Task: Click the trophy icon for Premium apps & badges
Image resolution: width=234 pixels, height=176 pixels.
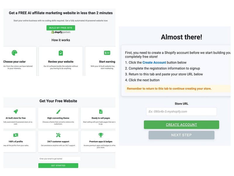Action: click(101, 135)
